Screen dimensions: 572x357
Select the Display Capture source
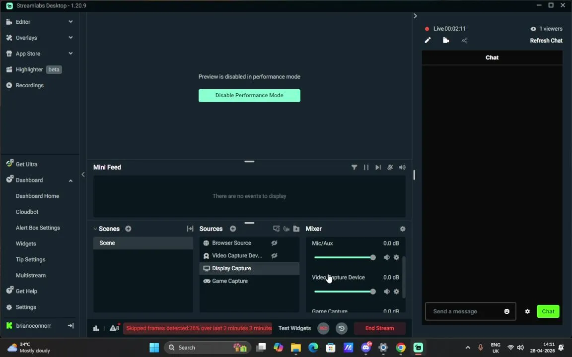tap(249, 268)
